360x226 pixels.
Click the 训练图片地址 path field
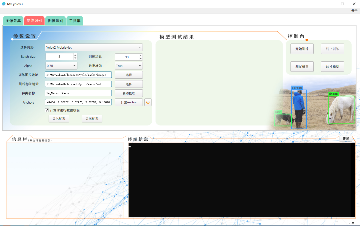(78, 75)
